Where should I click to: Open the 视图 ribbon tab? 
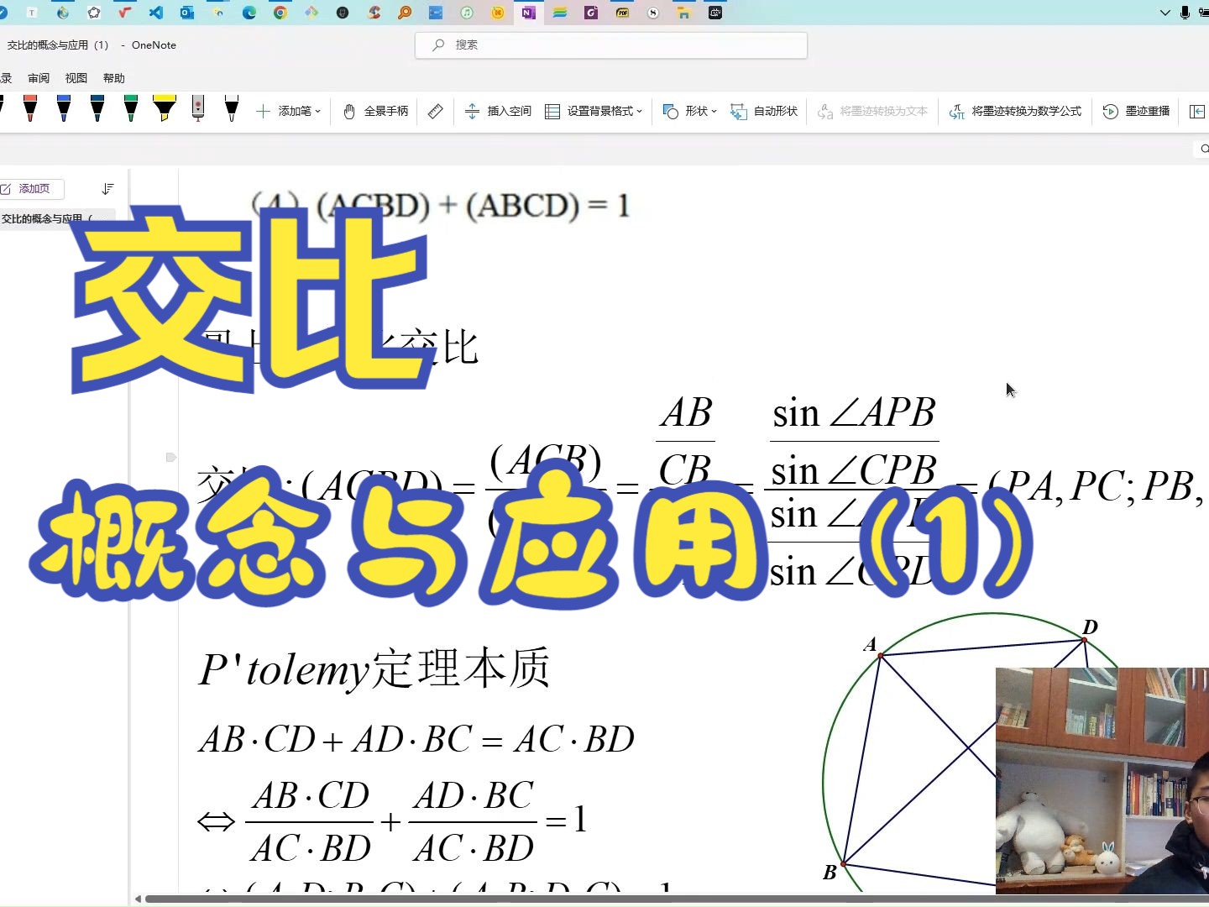pos(76,78)
